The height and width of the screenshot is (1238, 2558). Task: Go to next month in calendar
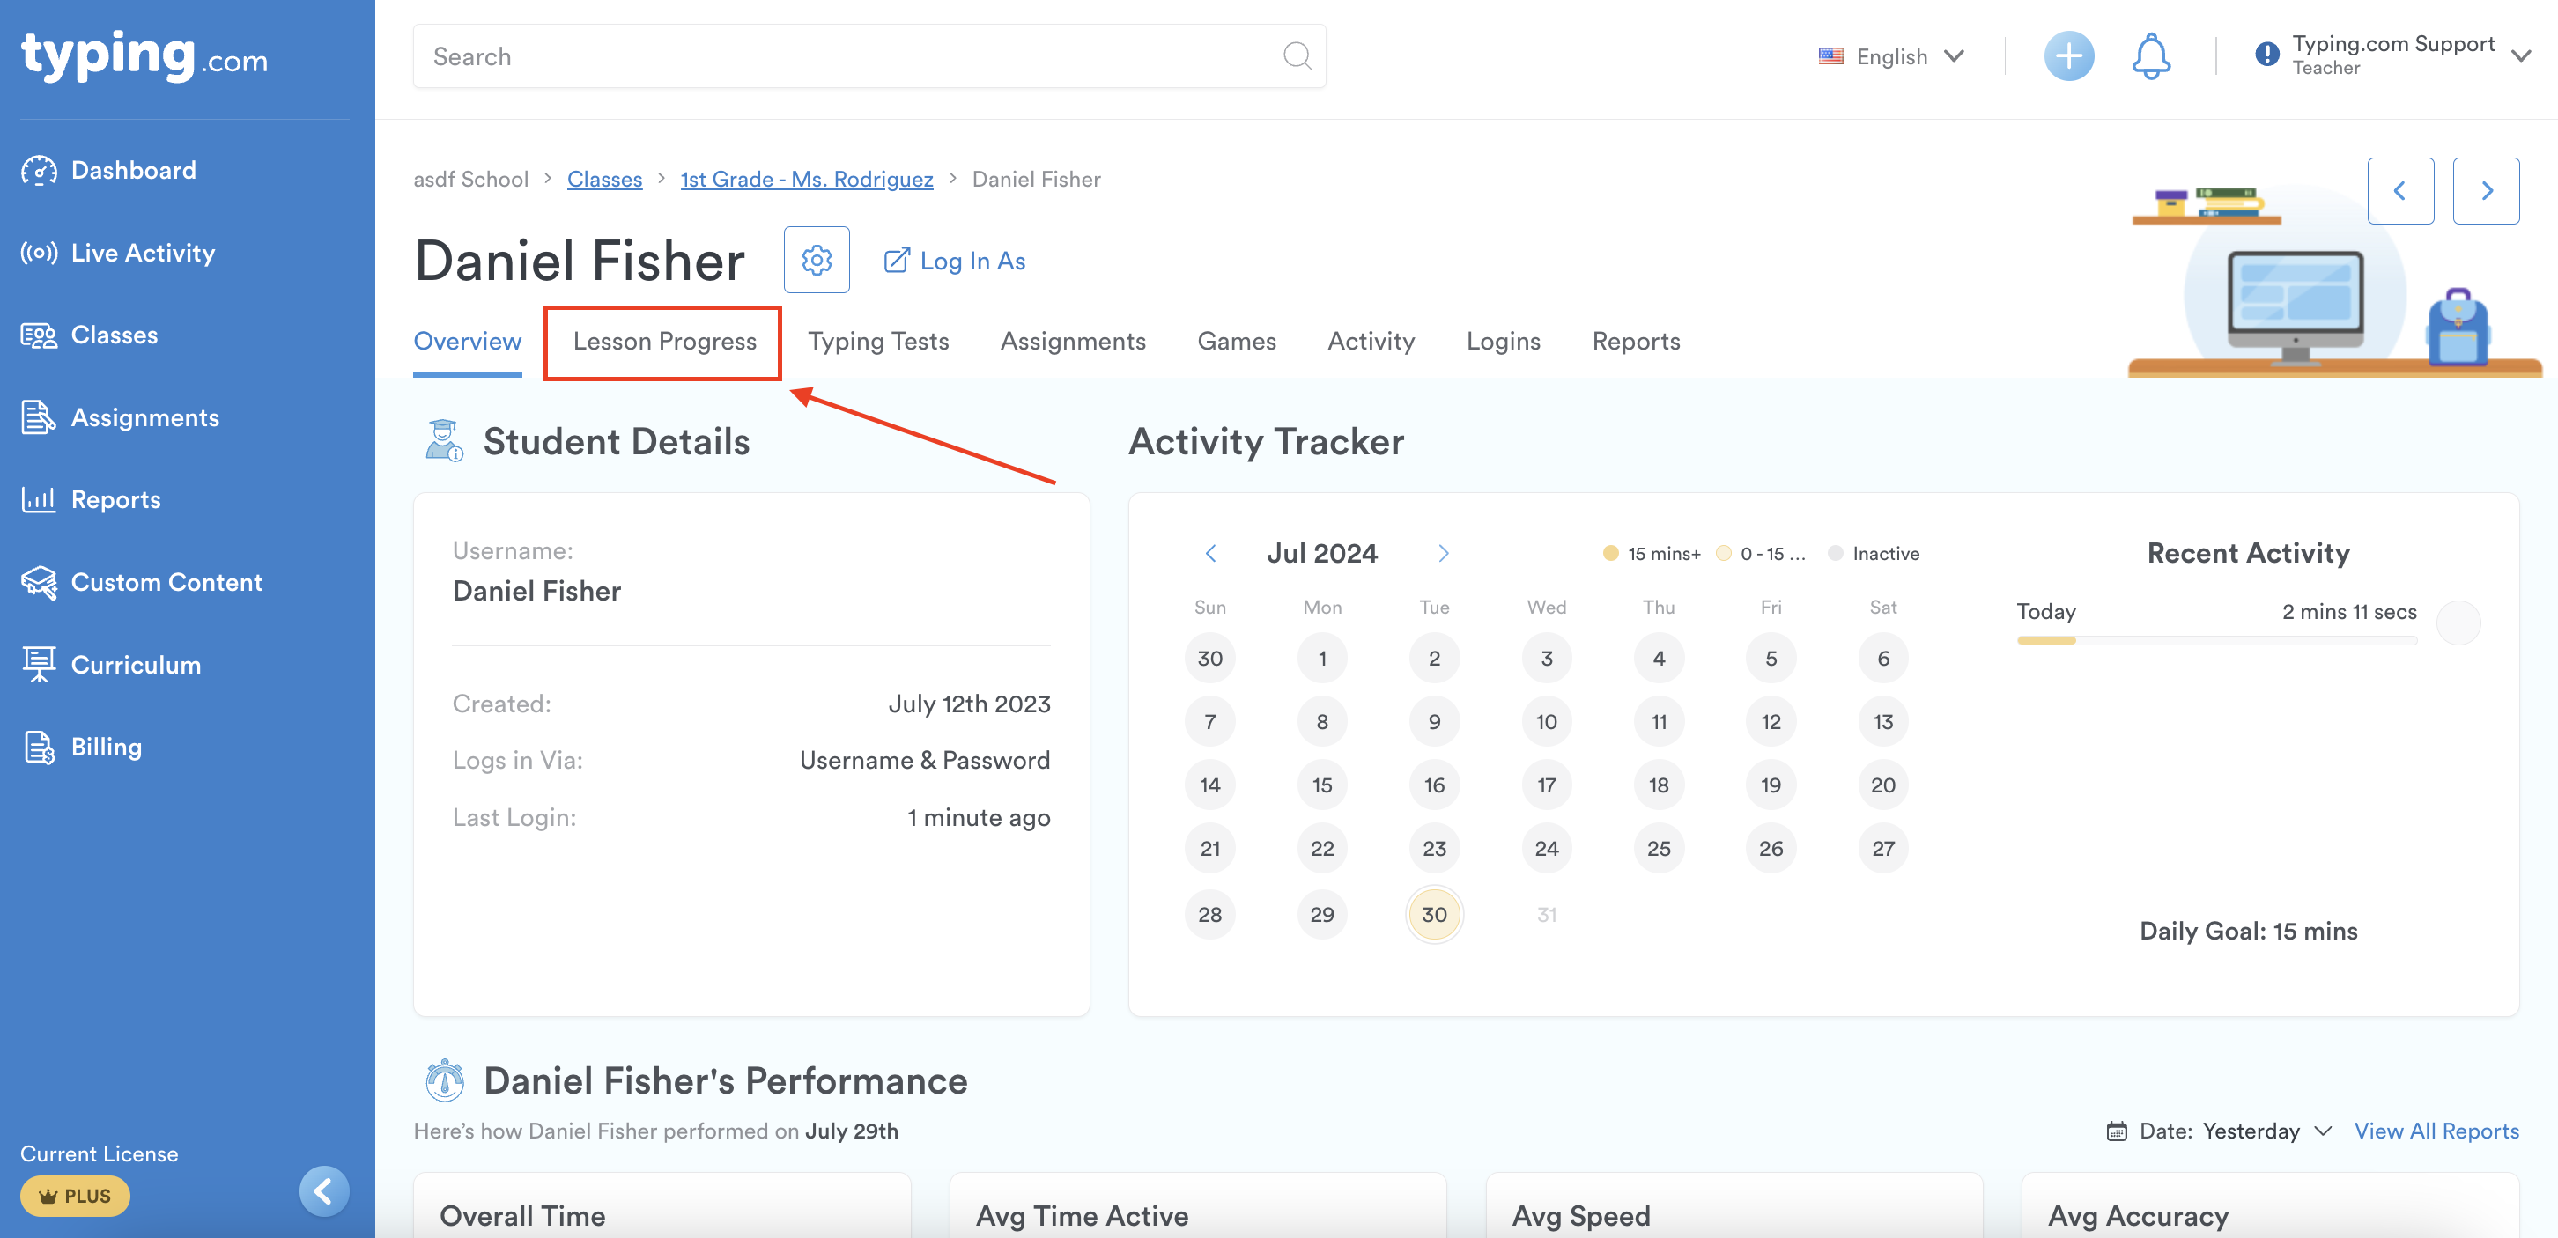point(1443,553)
